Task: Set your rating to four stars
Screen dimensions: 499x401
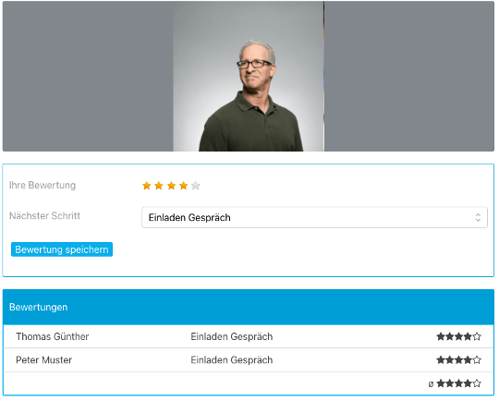Action: coord(183,186)
